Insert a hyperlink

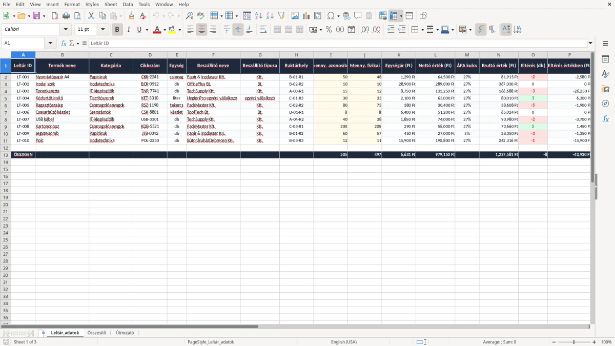[346, 16]
